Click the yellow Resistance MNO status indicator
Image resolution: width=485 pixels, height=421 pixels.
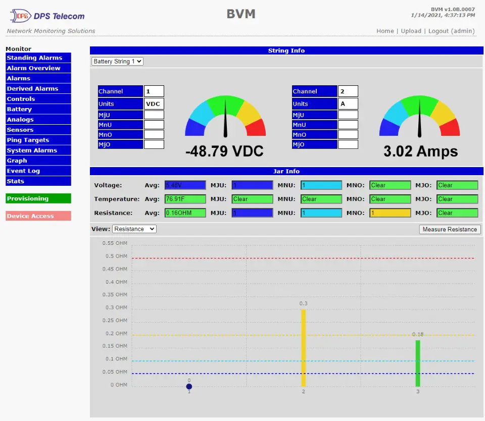[390, 213]
